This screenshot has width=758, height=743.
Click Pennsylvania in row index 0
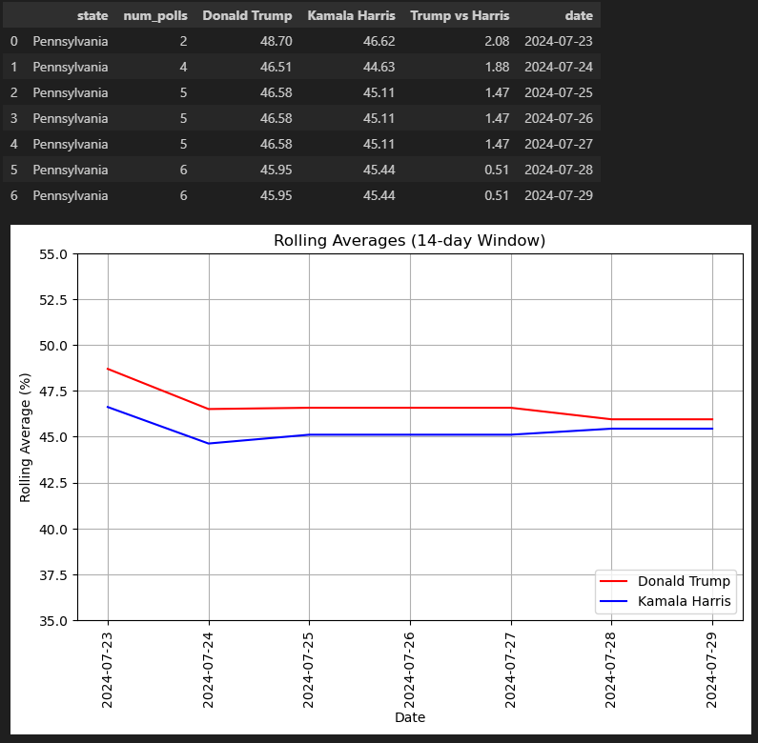71,42
